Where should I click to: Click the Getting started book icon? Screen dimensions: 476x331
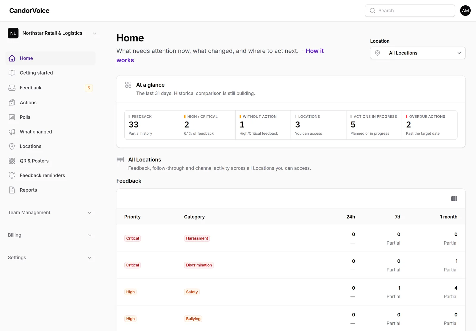(x=12, y=73)
